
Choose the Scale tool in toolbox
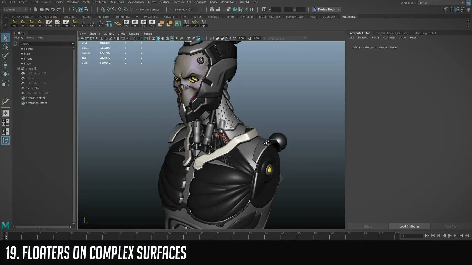point(5,83)
